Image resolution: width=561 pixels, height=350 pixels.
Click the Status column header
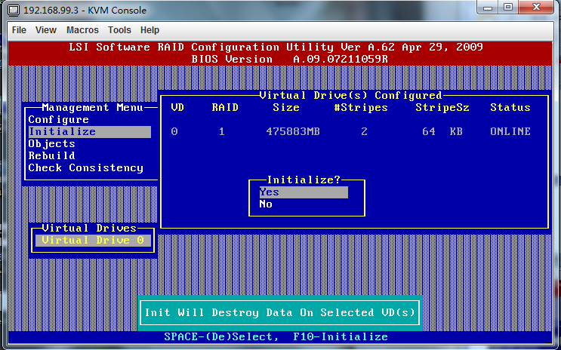click(510, 108)
